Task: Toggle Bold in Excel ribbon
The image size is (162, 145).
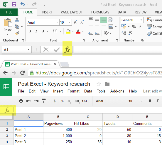Action: tap(30, 31)
